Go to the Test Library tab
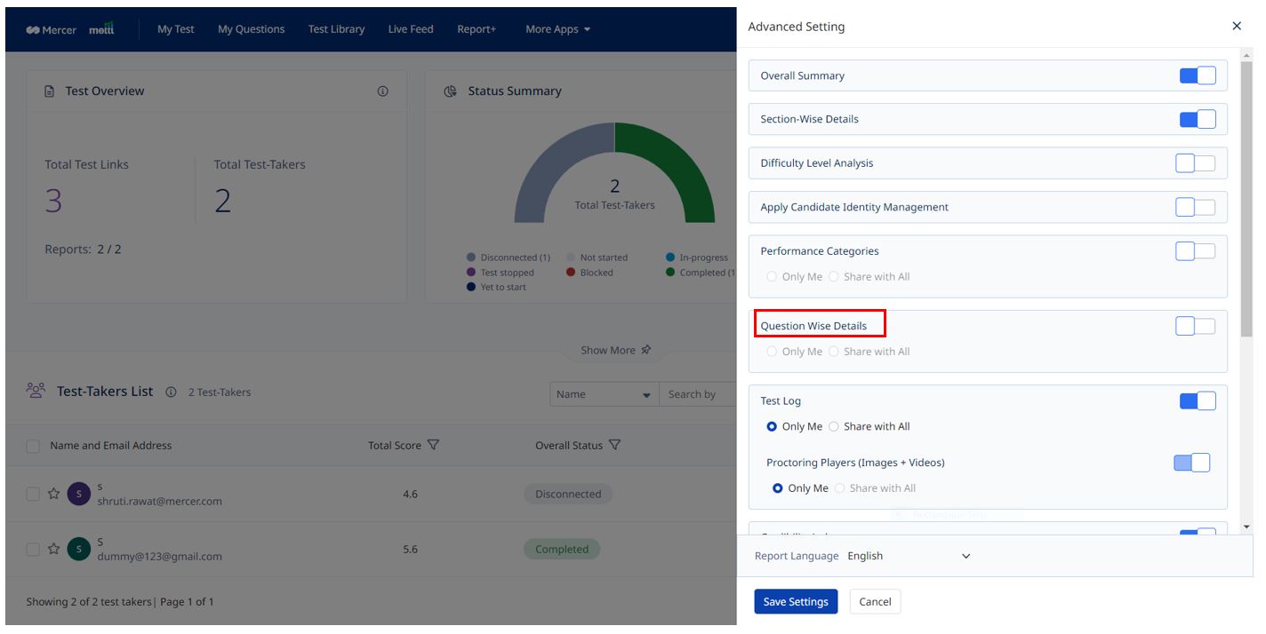Viewport: 1266px width, 634px height. coord(336,29)
